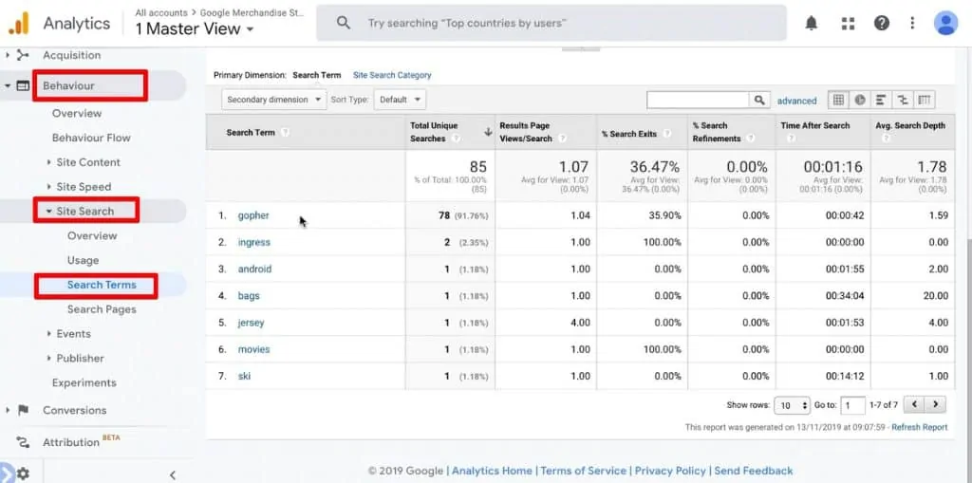Open the Secondary dimension dropdown
This screenshot has height=483, width=972.
(274, 100)
